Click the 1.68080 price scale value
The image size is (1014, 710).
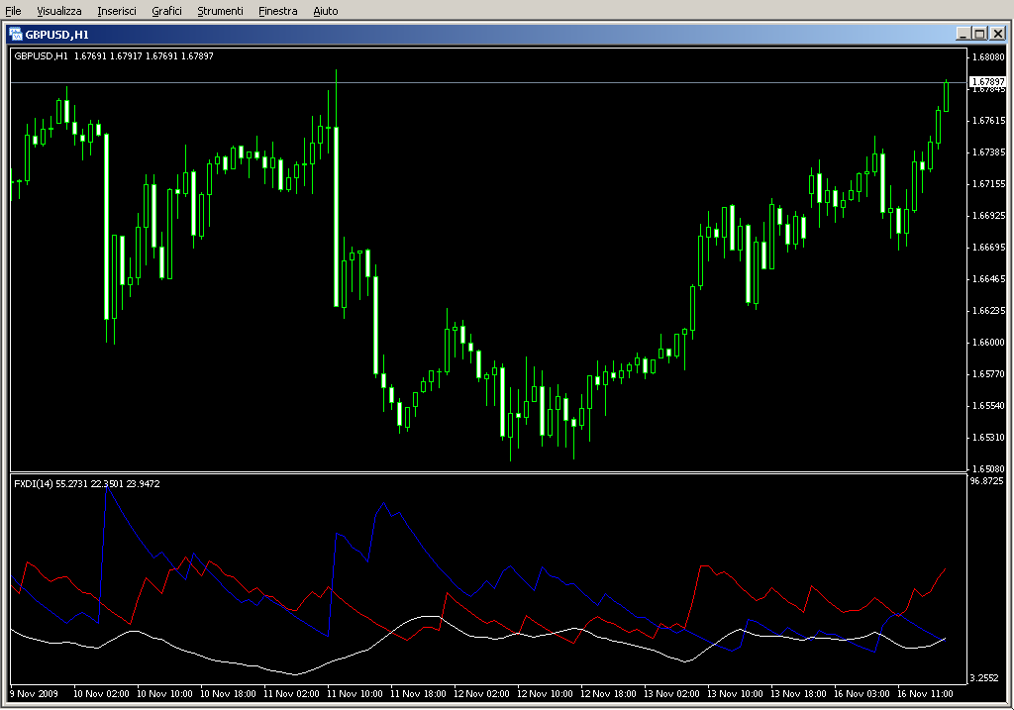(x=989, y=56)
